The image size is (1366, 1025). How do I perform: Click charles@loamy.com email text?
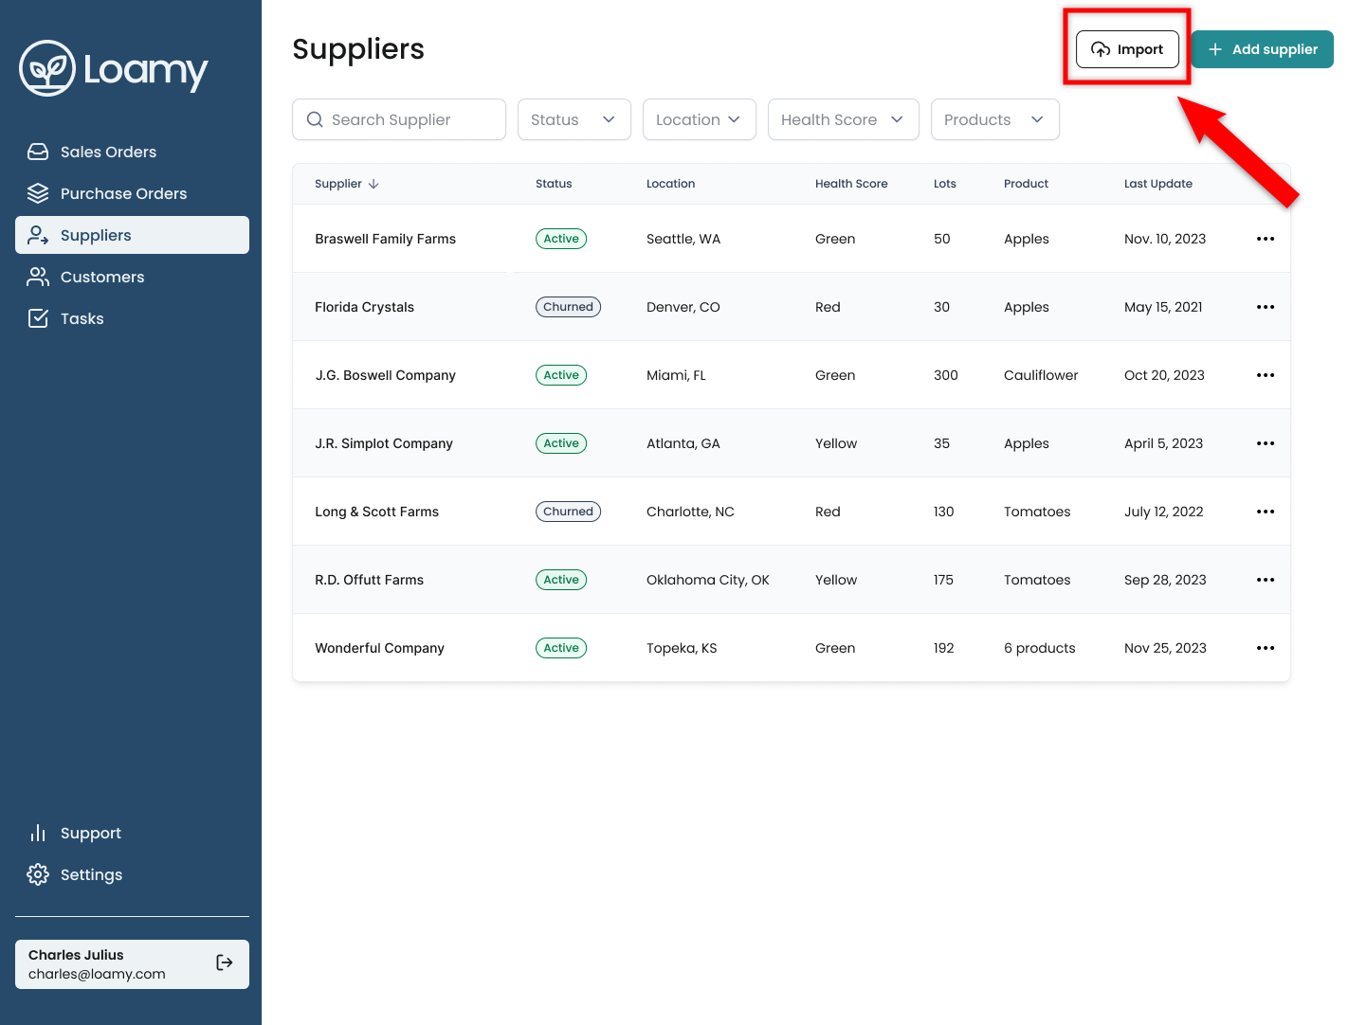click(x=97, y=974)
